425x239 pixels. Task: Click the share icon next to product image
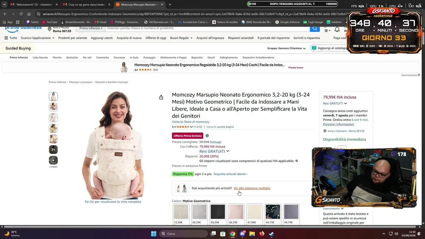(x=161, y=97)
